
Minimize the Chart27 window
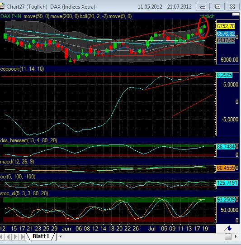click(203, 7)
